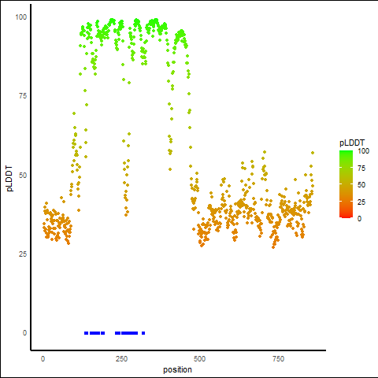The width and height of the screenshot is (378, 378).
Task: Click the rightmost small blue marker
Action: point(143,333)
